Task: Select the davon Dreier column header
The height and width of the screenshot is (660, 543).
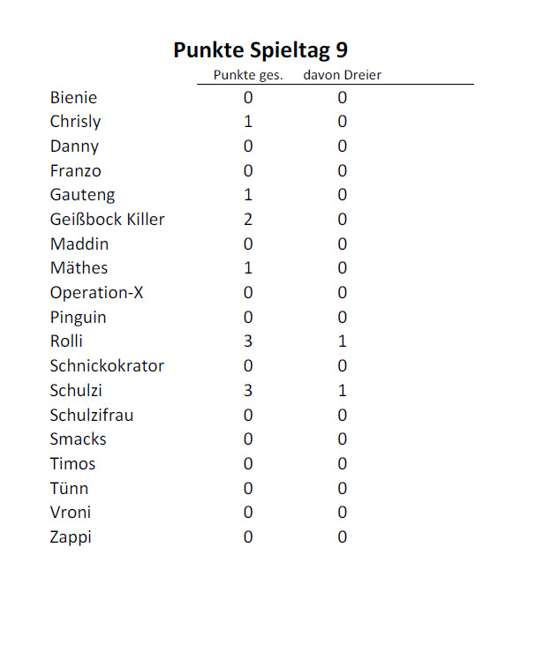Action: pyautogui.click(x=342, y=76)
